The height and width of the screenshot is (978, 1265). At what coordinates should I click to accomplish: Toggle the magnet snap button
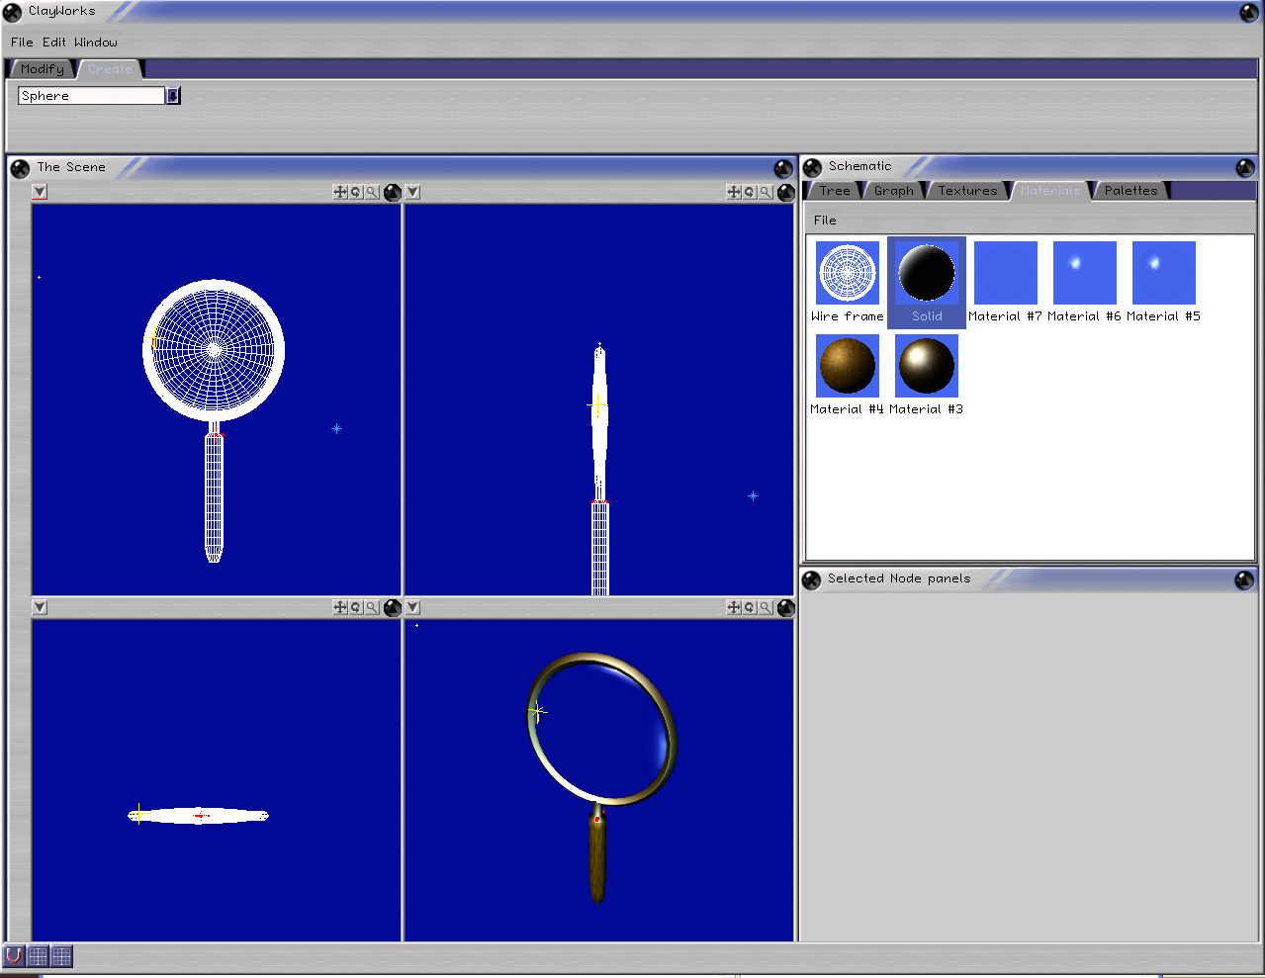[x=14, y=956]
